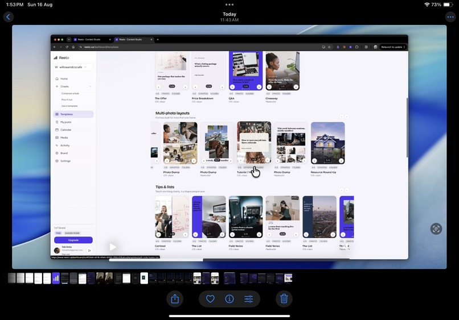This screenshot has height=320, width=459.
Task: Open the willowandcocafe workspace dropdown
Action: 73,67
